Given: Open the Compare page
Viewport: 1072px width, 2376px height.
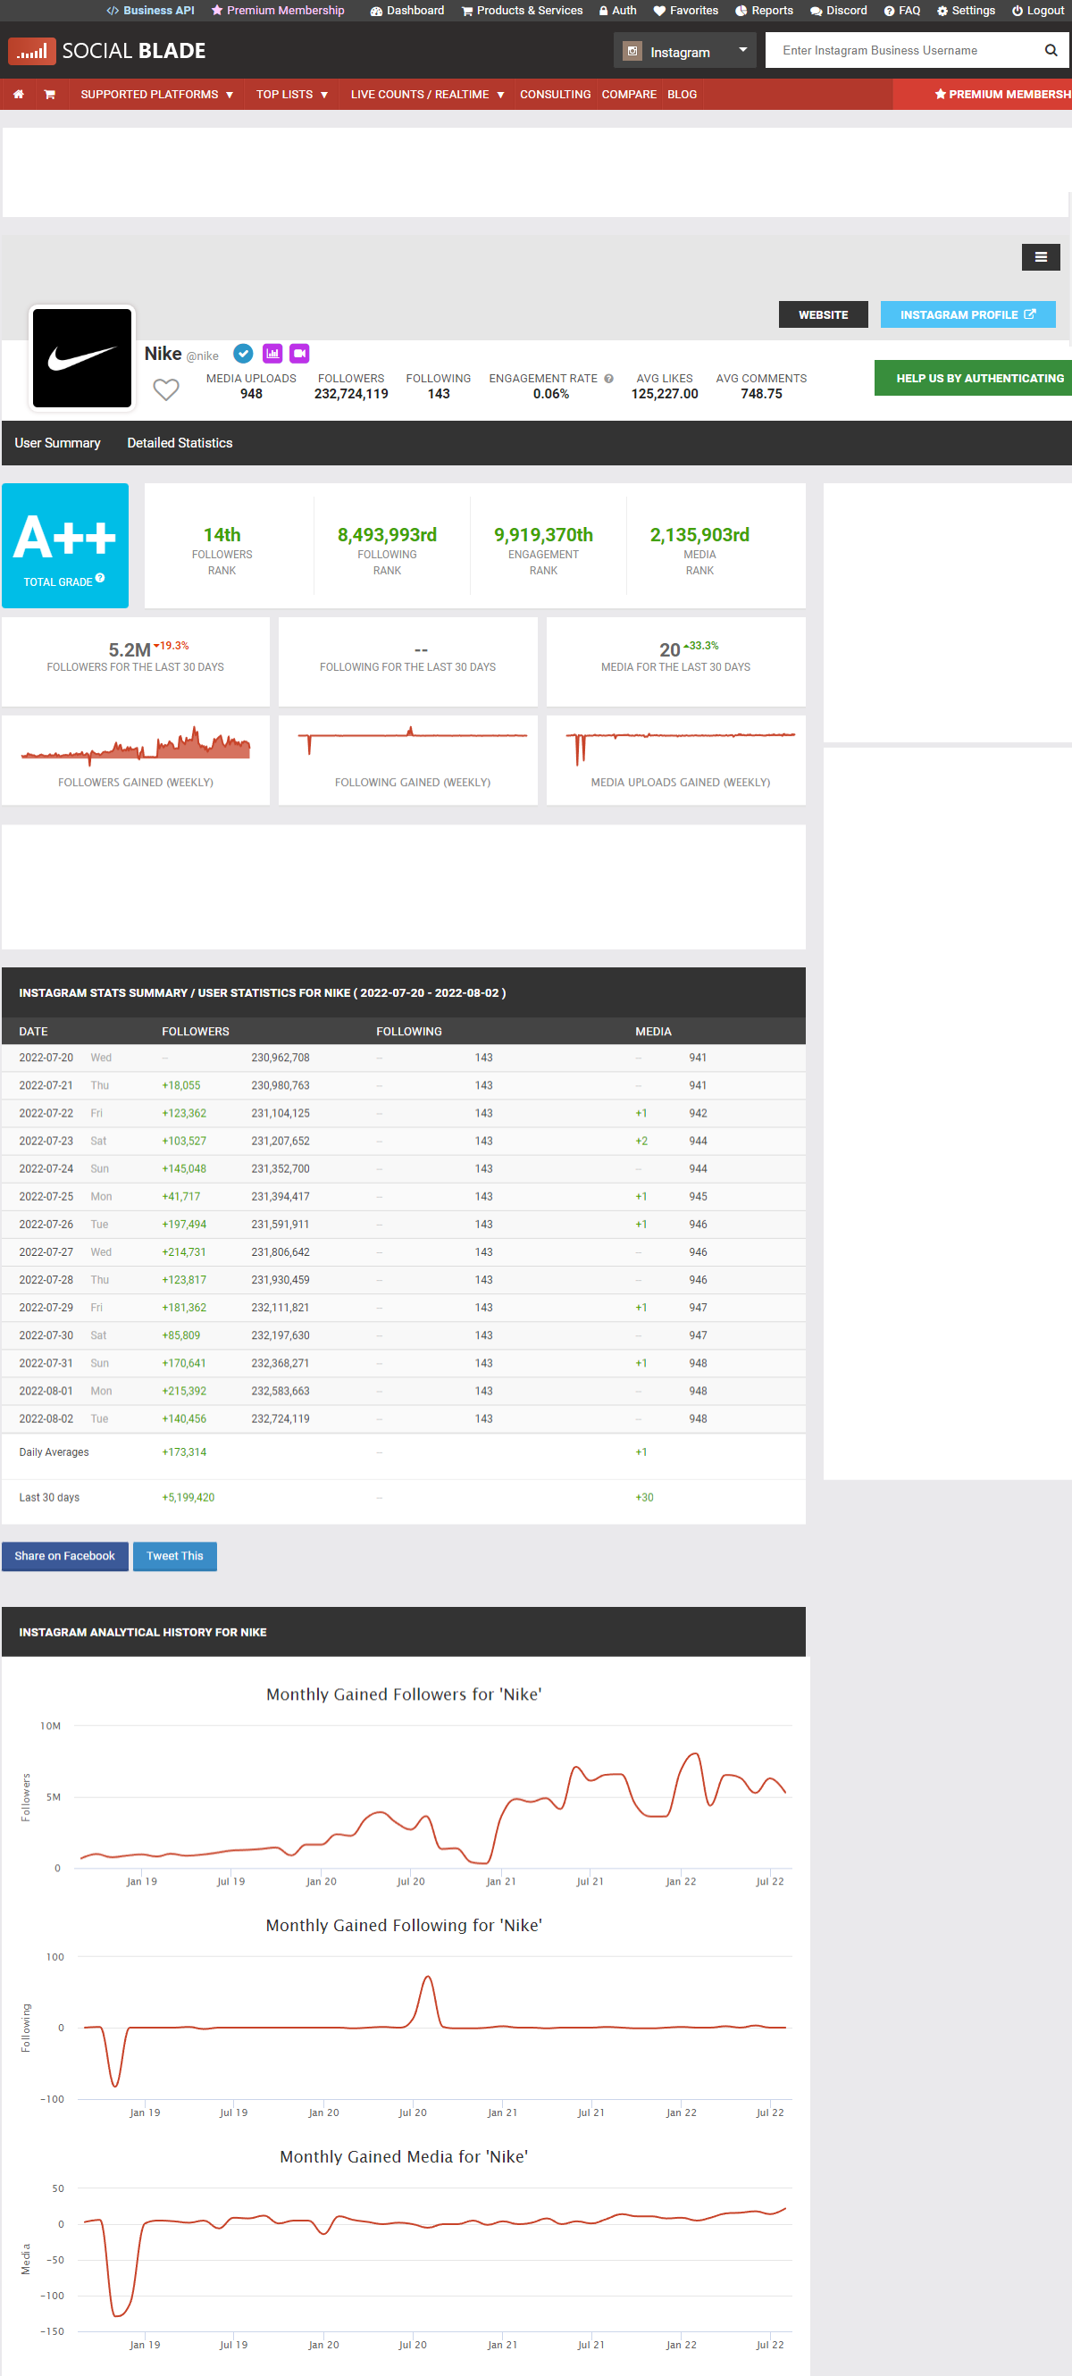Looking at the screenshot, I should pos(629,94).
